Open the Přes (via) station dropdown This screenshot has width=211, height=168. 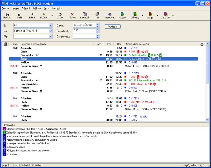[x=51, y=36]
